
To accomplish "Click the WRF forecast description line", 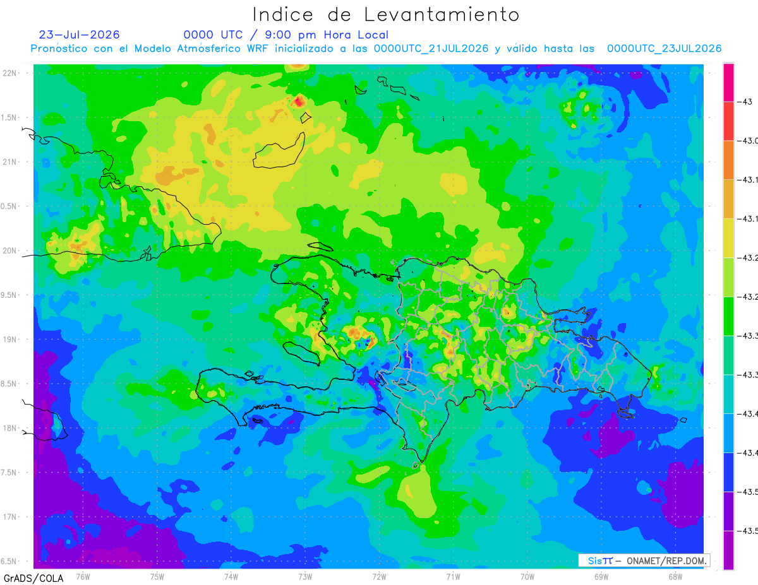I will click(376, 49).
